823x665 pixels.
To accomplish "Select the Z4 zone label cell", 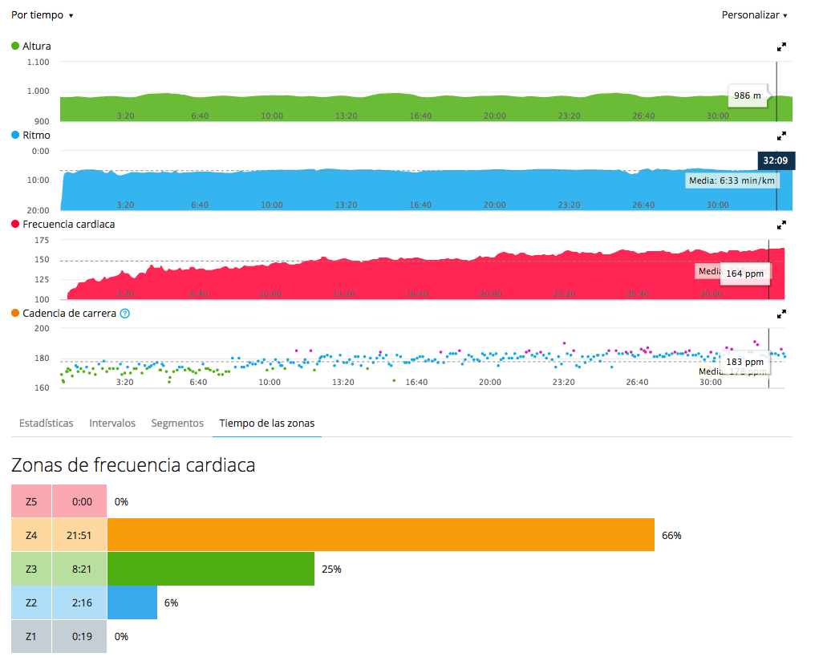I will [31, 535].
